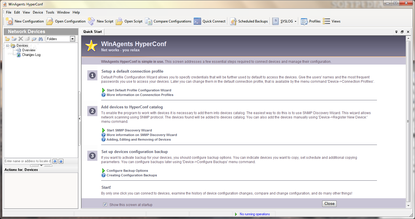
Task: Click the new folder icon in Network Devices
Action: click(x=7, y=39)
